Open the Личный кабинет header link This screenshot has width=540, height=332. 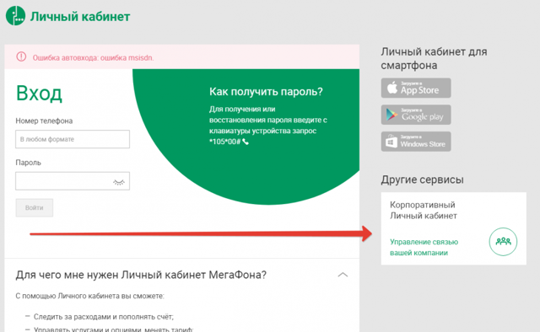pos(80,17)
